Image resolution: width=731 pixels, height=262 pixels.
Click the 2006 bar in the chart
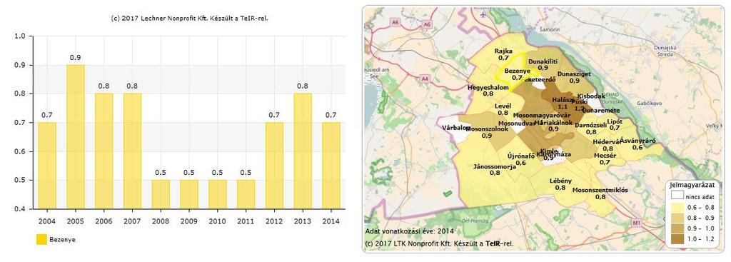click(x=104, y=151)
